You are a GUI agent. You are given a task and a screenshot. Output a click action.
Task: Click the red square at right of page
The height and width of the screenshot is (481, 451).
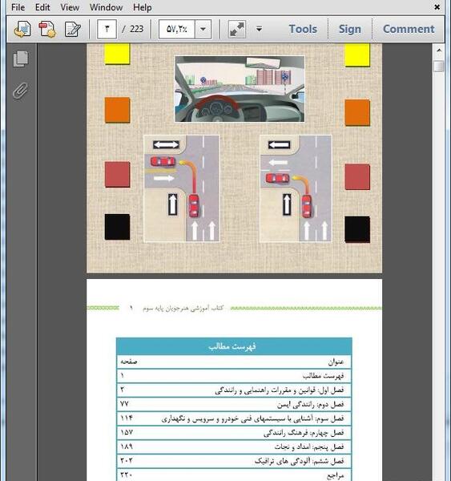tap(357, 176)
